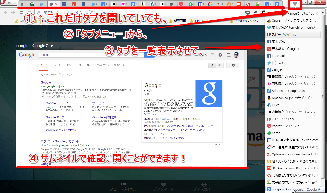The height and width of the screenshot is (193, 327).
Task: Select 'Optimizilla - Online Image' in tab list
Action: tap(293, 154)
